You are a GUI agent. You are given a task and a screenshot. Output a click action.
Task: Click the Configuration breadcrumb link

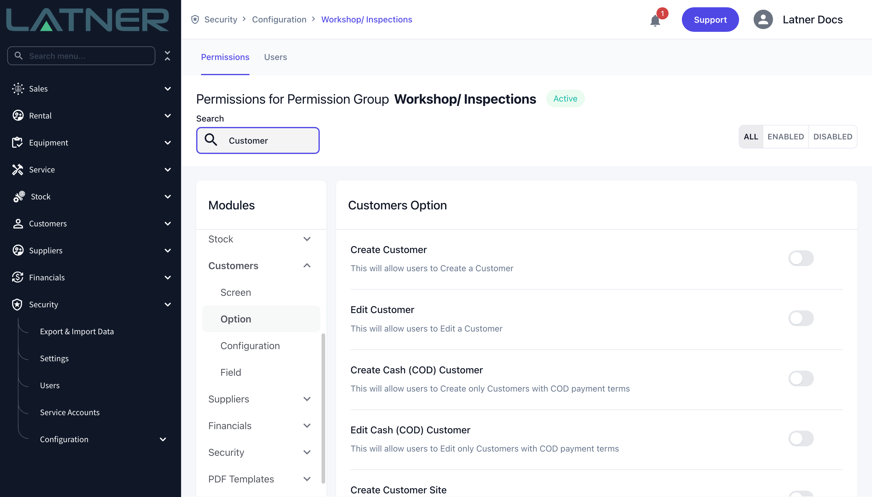279,19
